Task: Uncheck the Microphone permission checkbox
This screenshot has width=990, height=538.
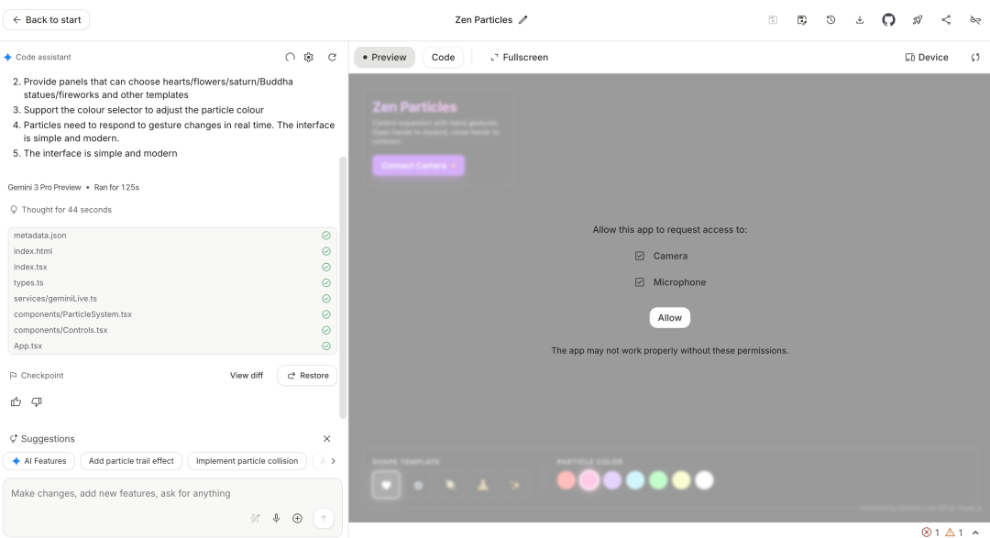Action: [x=640, y=282]
